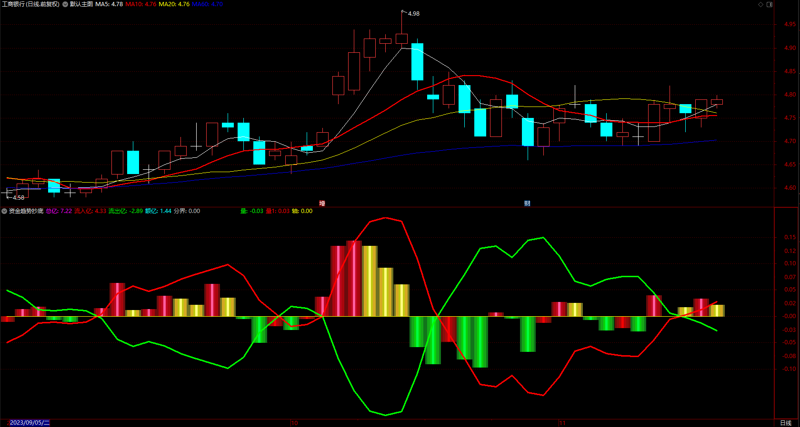Click the MA10: 4.76 legend value
Screen dimensions: 800x427
(141, 4)
